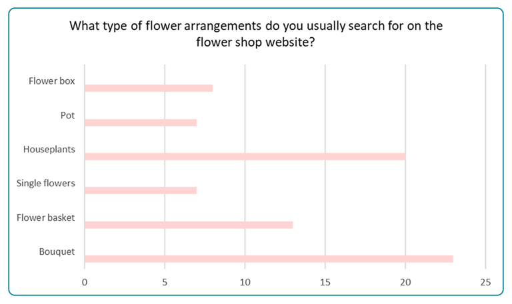
Task: Select the Flower box axis label
Action: [x=51, y=80]
